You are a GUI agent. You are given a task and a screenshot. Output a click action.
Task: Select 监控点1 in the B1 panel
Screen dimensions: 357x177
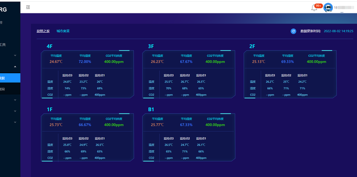[201, 139]
